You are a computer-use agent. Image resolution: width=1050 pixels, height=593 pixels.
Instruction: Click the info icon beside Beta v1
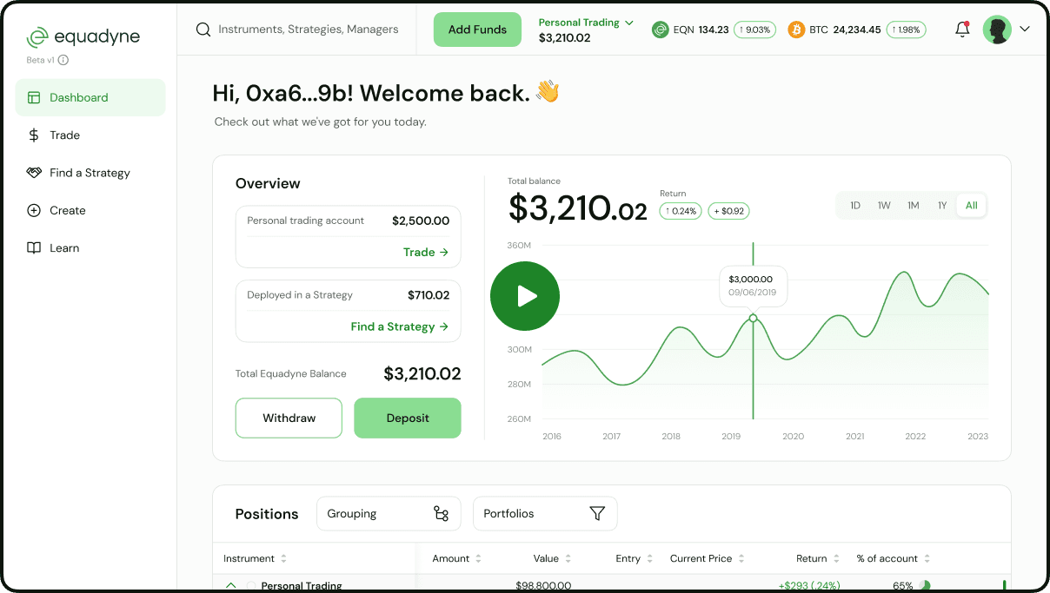tap(63, 60)
